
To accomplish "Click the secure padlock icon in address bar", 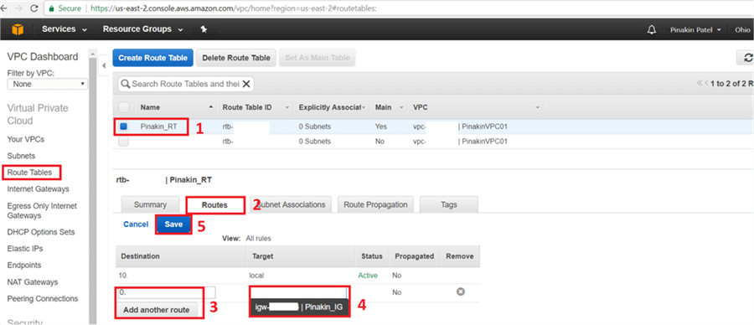I will click(51, 8).
